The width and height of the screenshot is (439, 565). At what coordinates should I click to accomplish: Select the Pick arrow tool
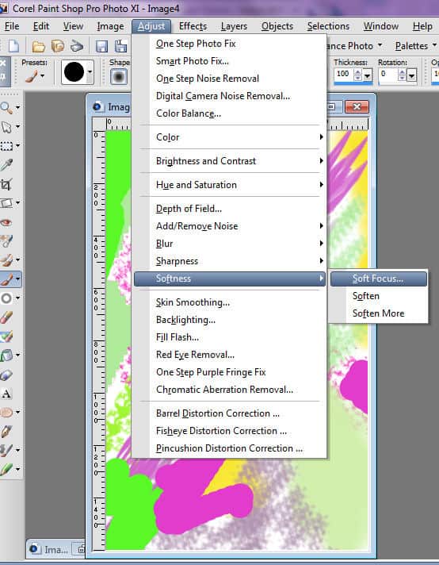click(x=6, y=127)
